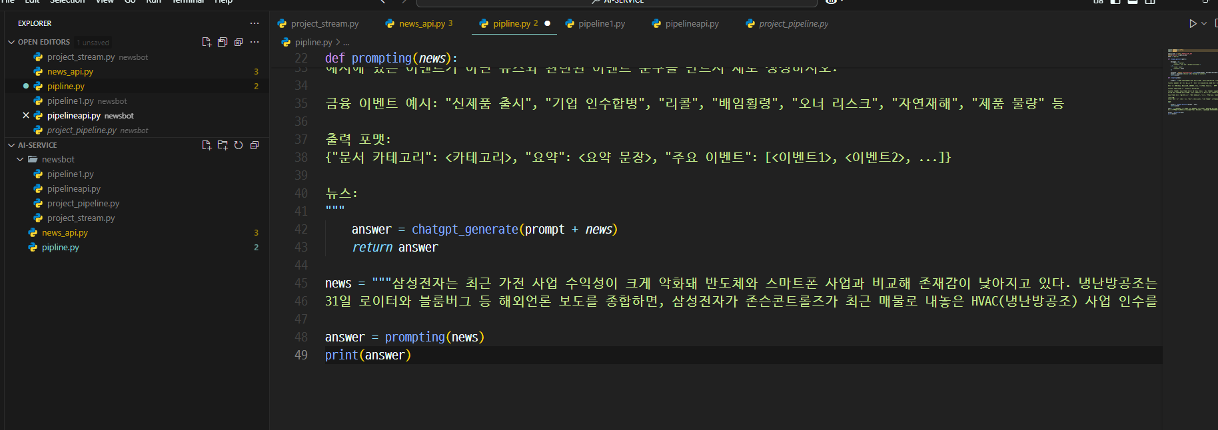The width and height of the screenshot is (1218, 430).
Task: Click New File icon in AI-SERVICE header
Action: click(x=207, y=145)
